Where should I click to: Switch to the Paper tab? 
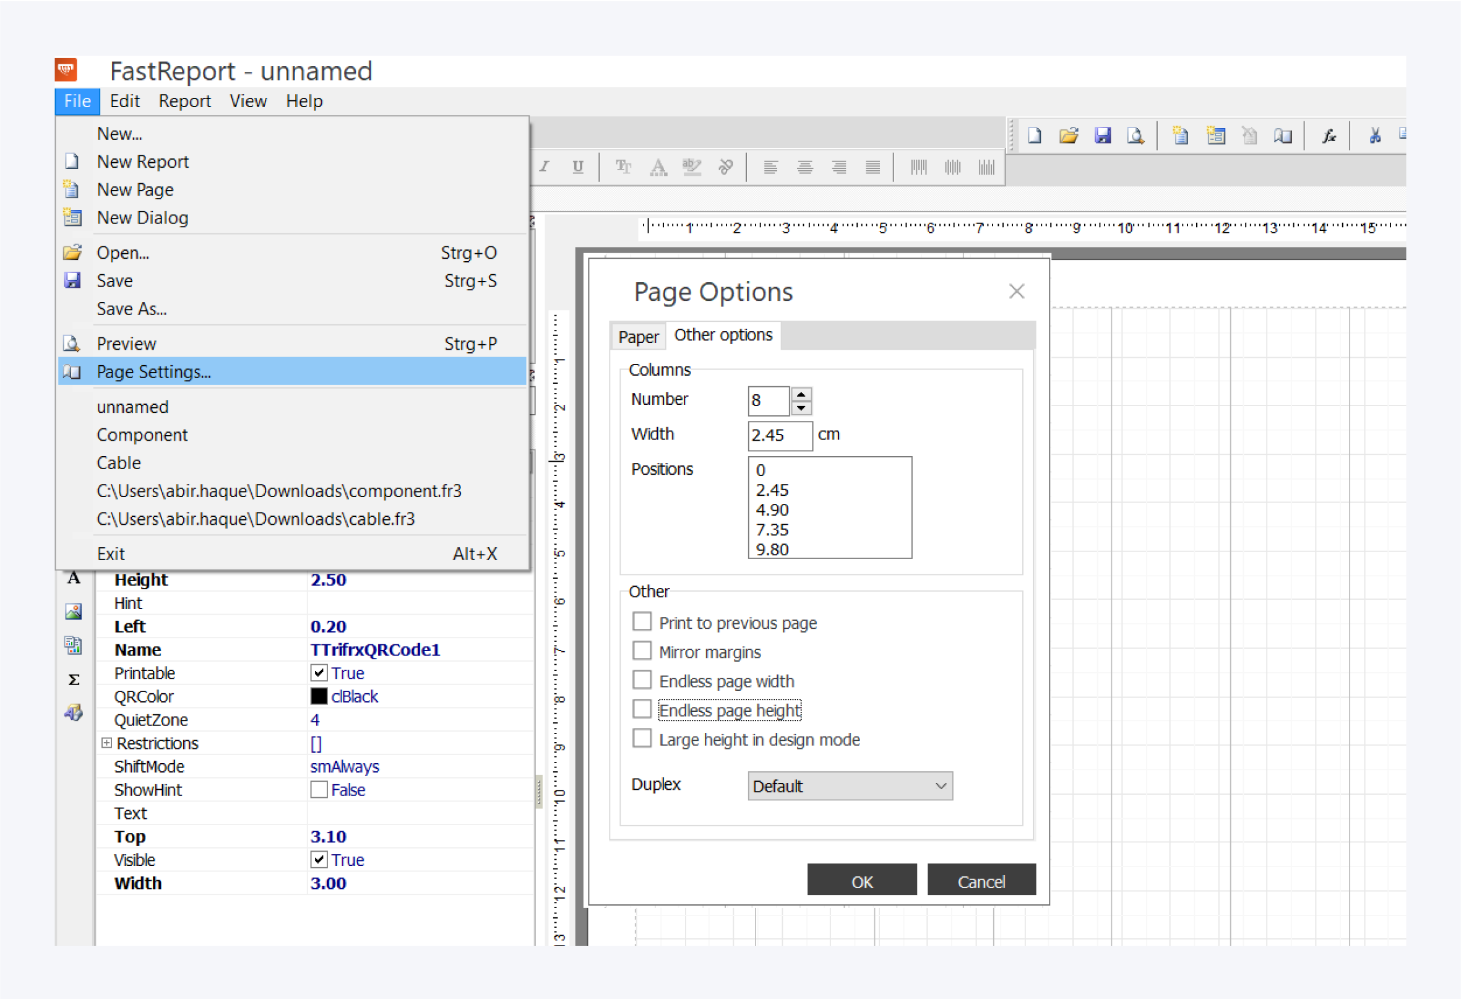638,337
